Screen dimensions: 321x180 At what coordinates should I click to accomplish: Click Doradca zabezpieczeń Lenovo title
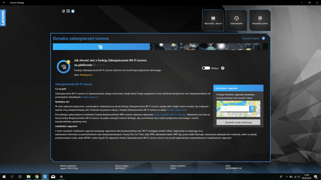(x=81, y=38)
